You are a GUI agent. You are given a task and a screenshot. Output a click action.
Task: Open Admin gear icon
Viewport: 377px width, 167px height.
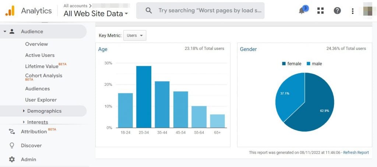(x=12, y=159)
